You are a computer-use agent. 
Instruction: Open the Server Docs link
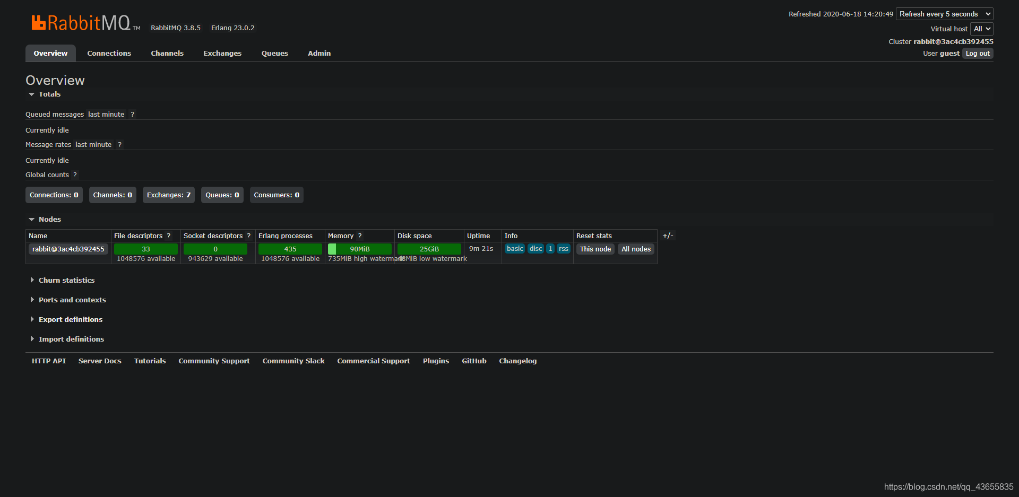100,361
